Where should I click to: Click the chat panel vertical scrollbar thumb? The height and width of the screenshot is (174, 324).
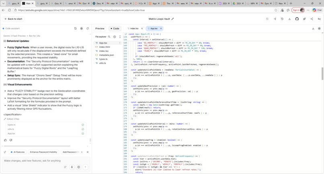coord(90,140)
